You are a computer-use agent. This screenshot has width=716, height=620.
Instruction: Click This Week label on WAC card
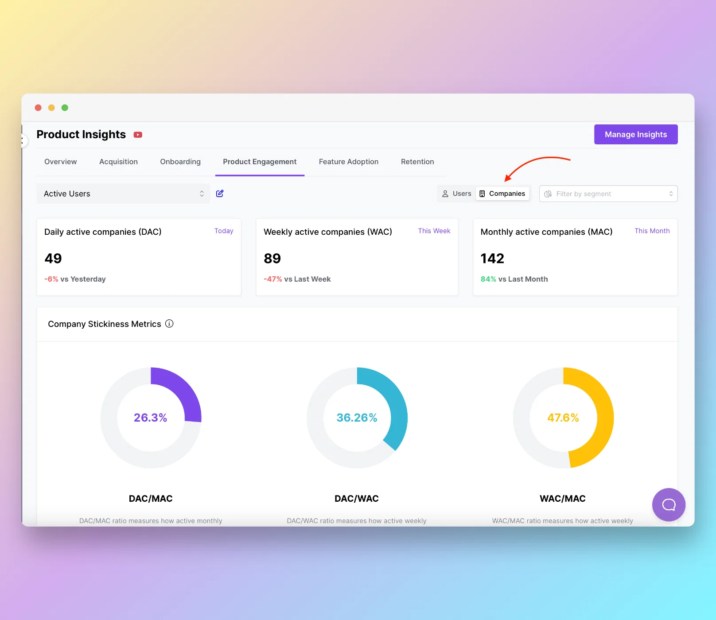tap(434, 231)
